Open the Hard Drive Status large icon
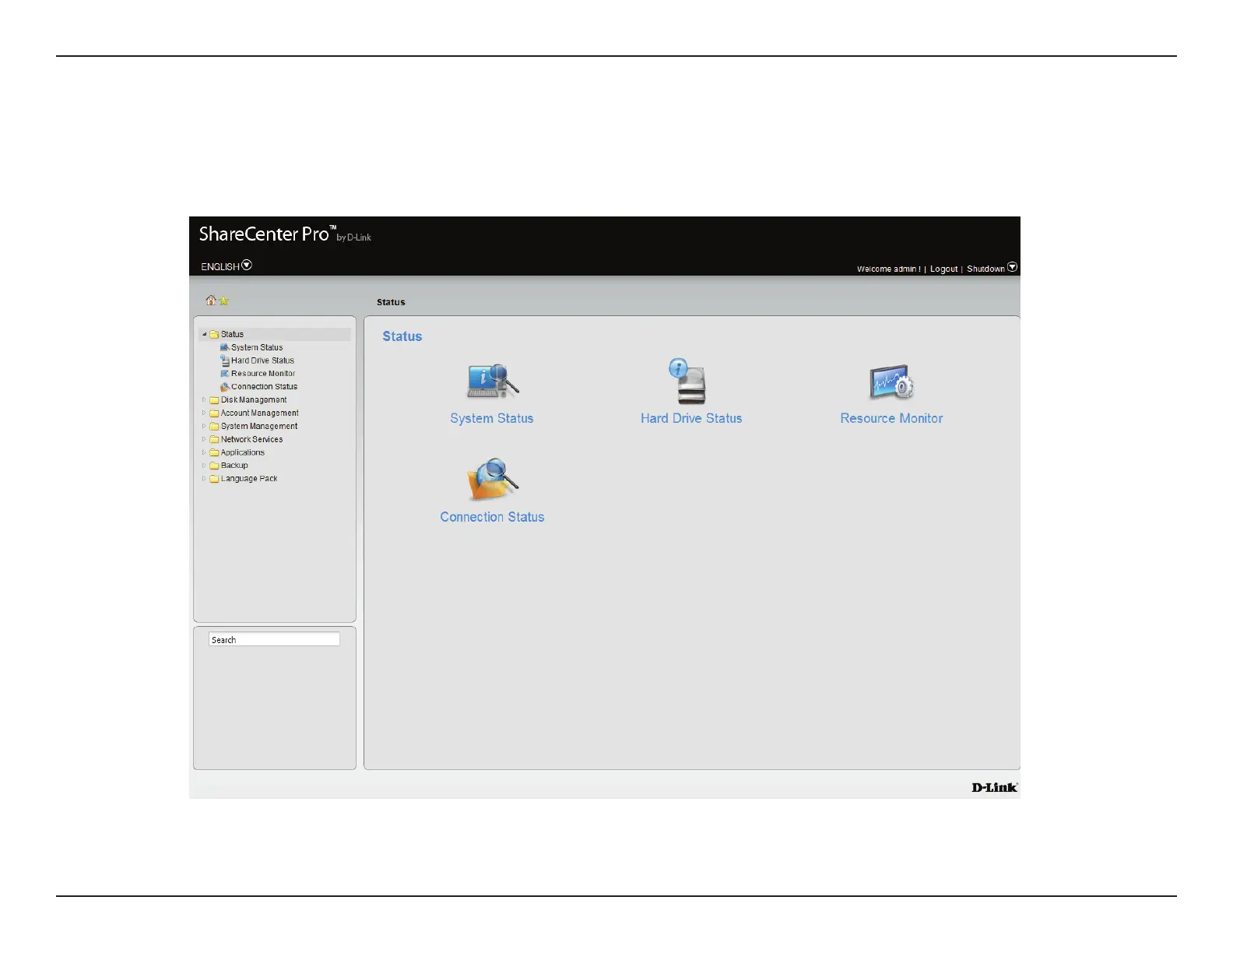 click(690, 382)
